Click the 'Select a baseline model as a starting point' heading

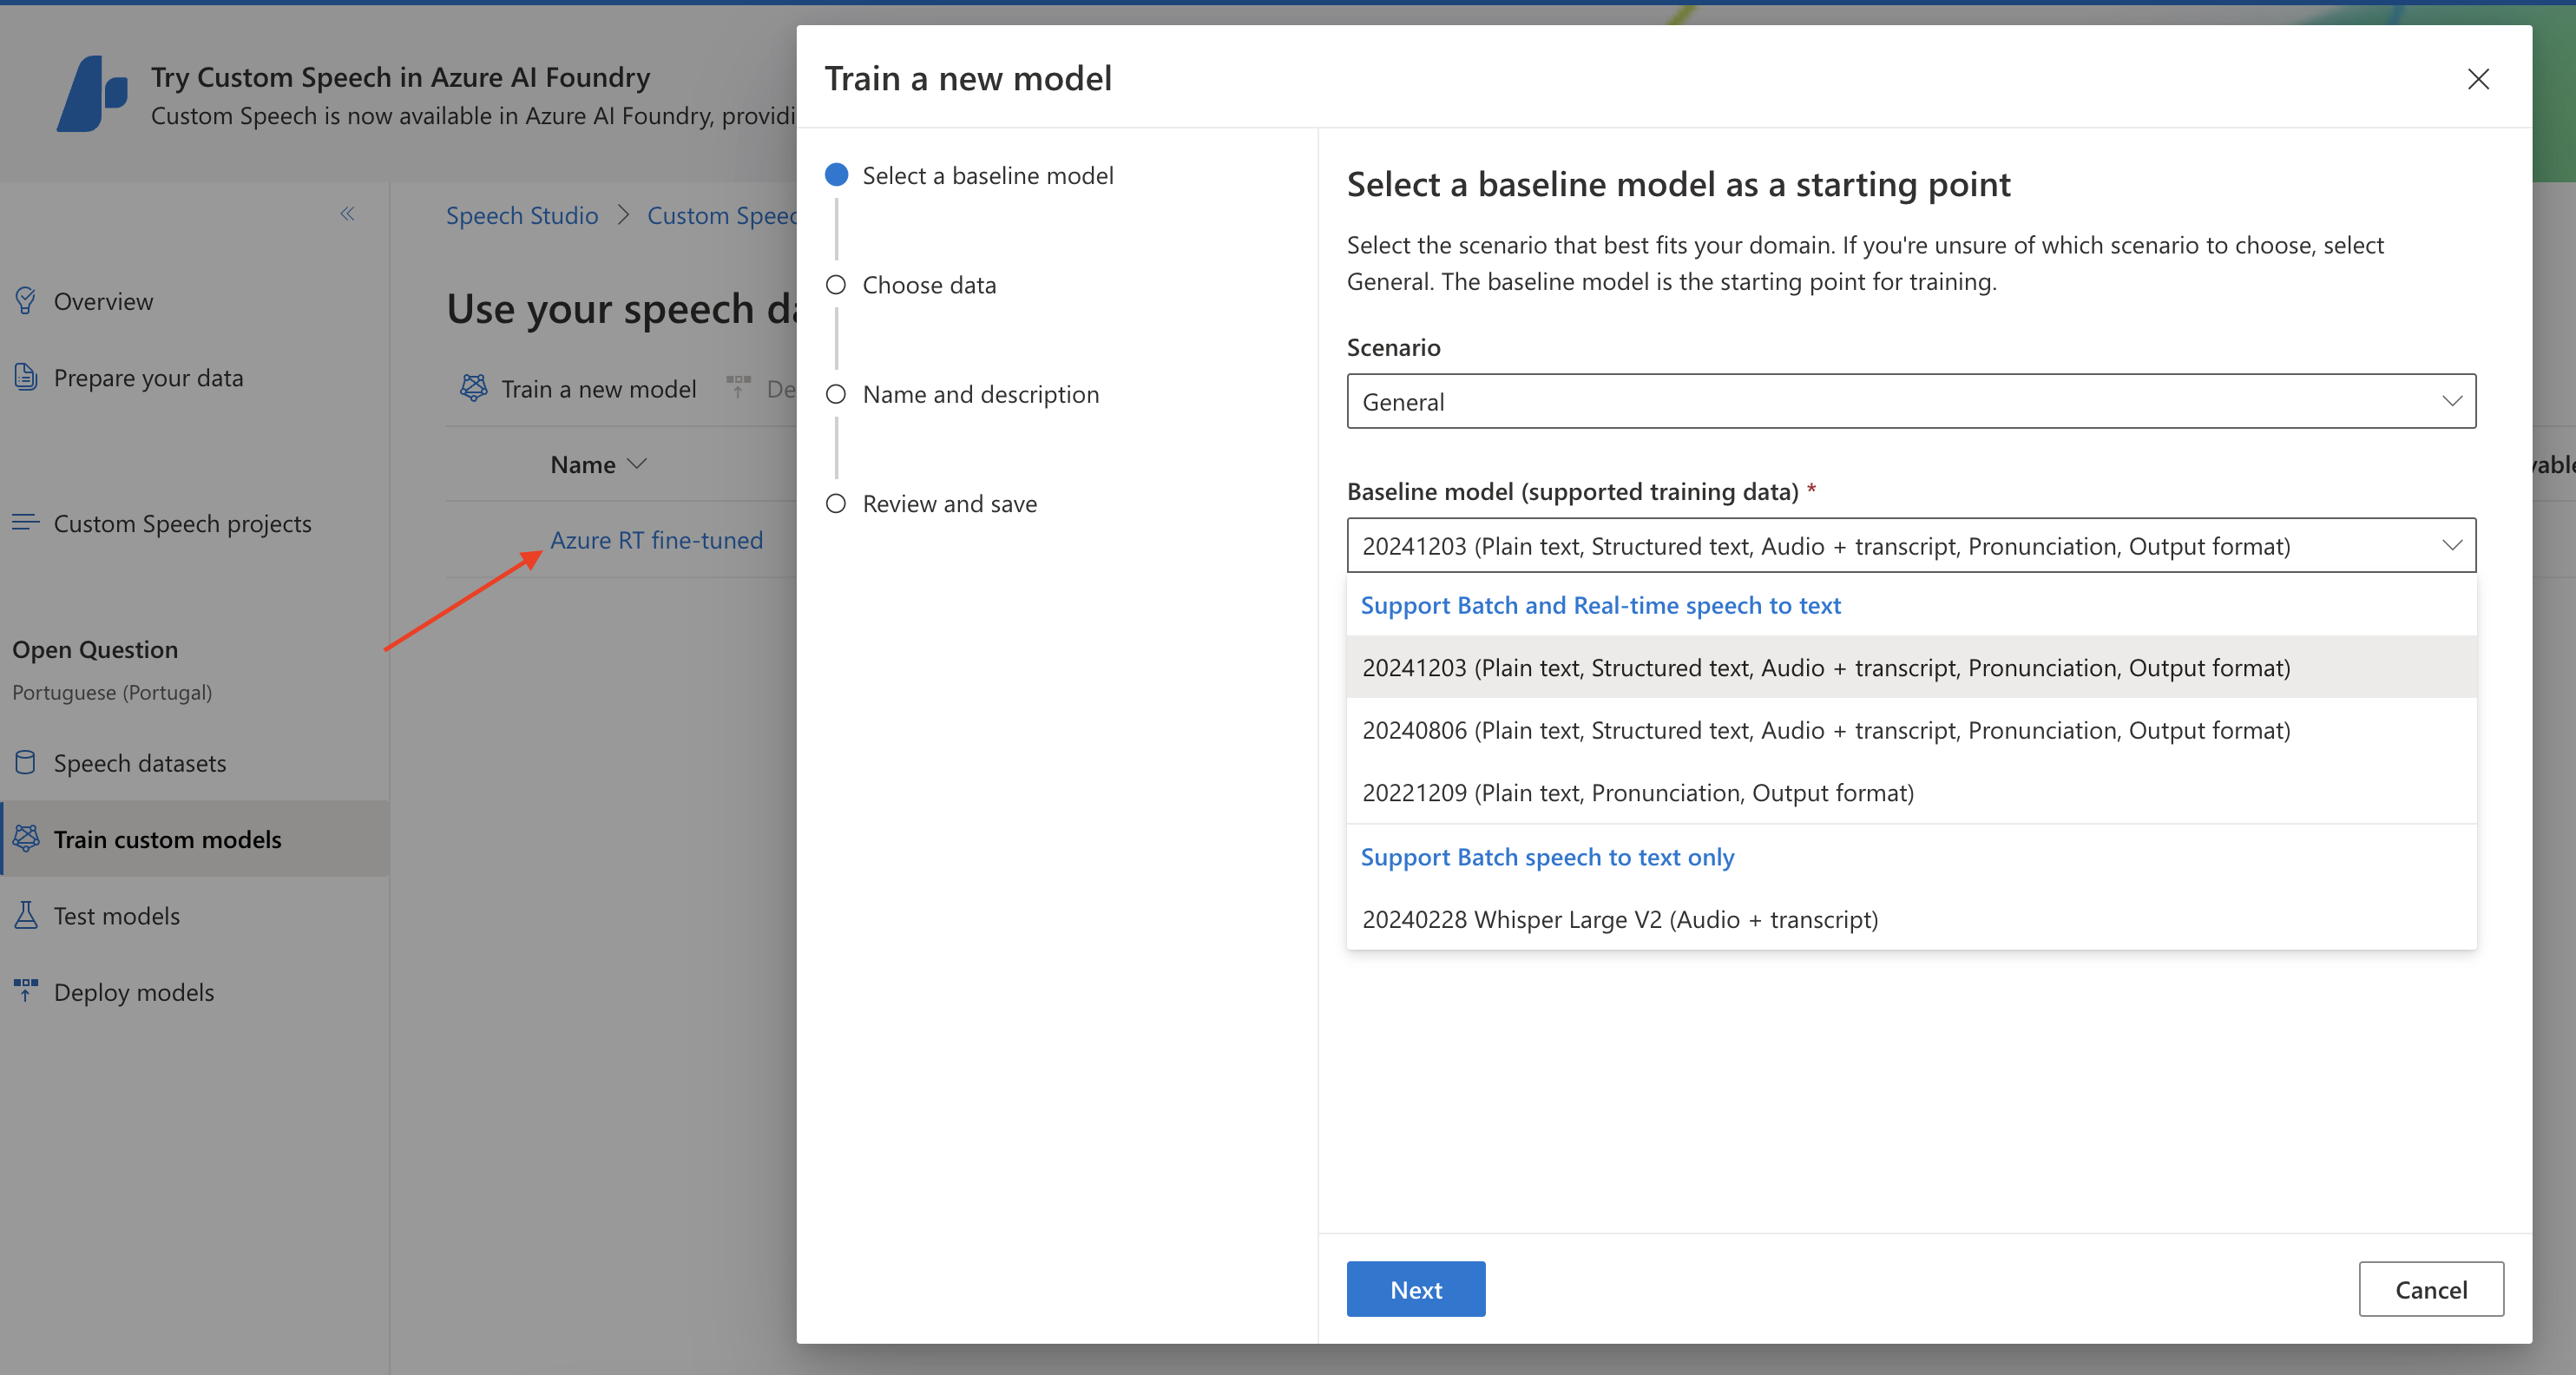1678,184
